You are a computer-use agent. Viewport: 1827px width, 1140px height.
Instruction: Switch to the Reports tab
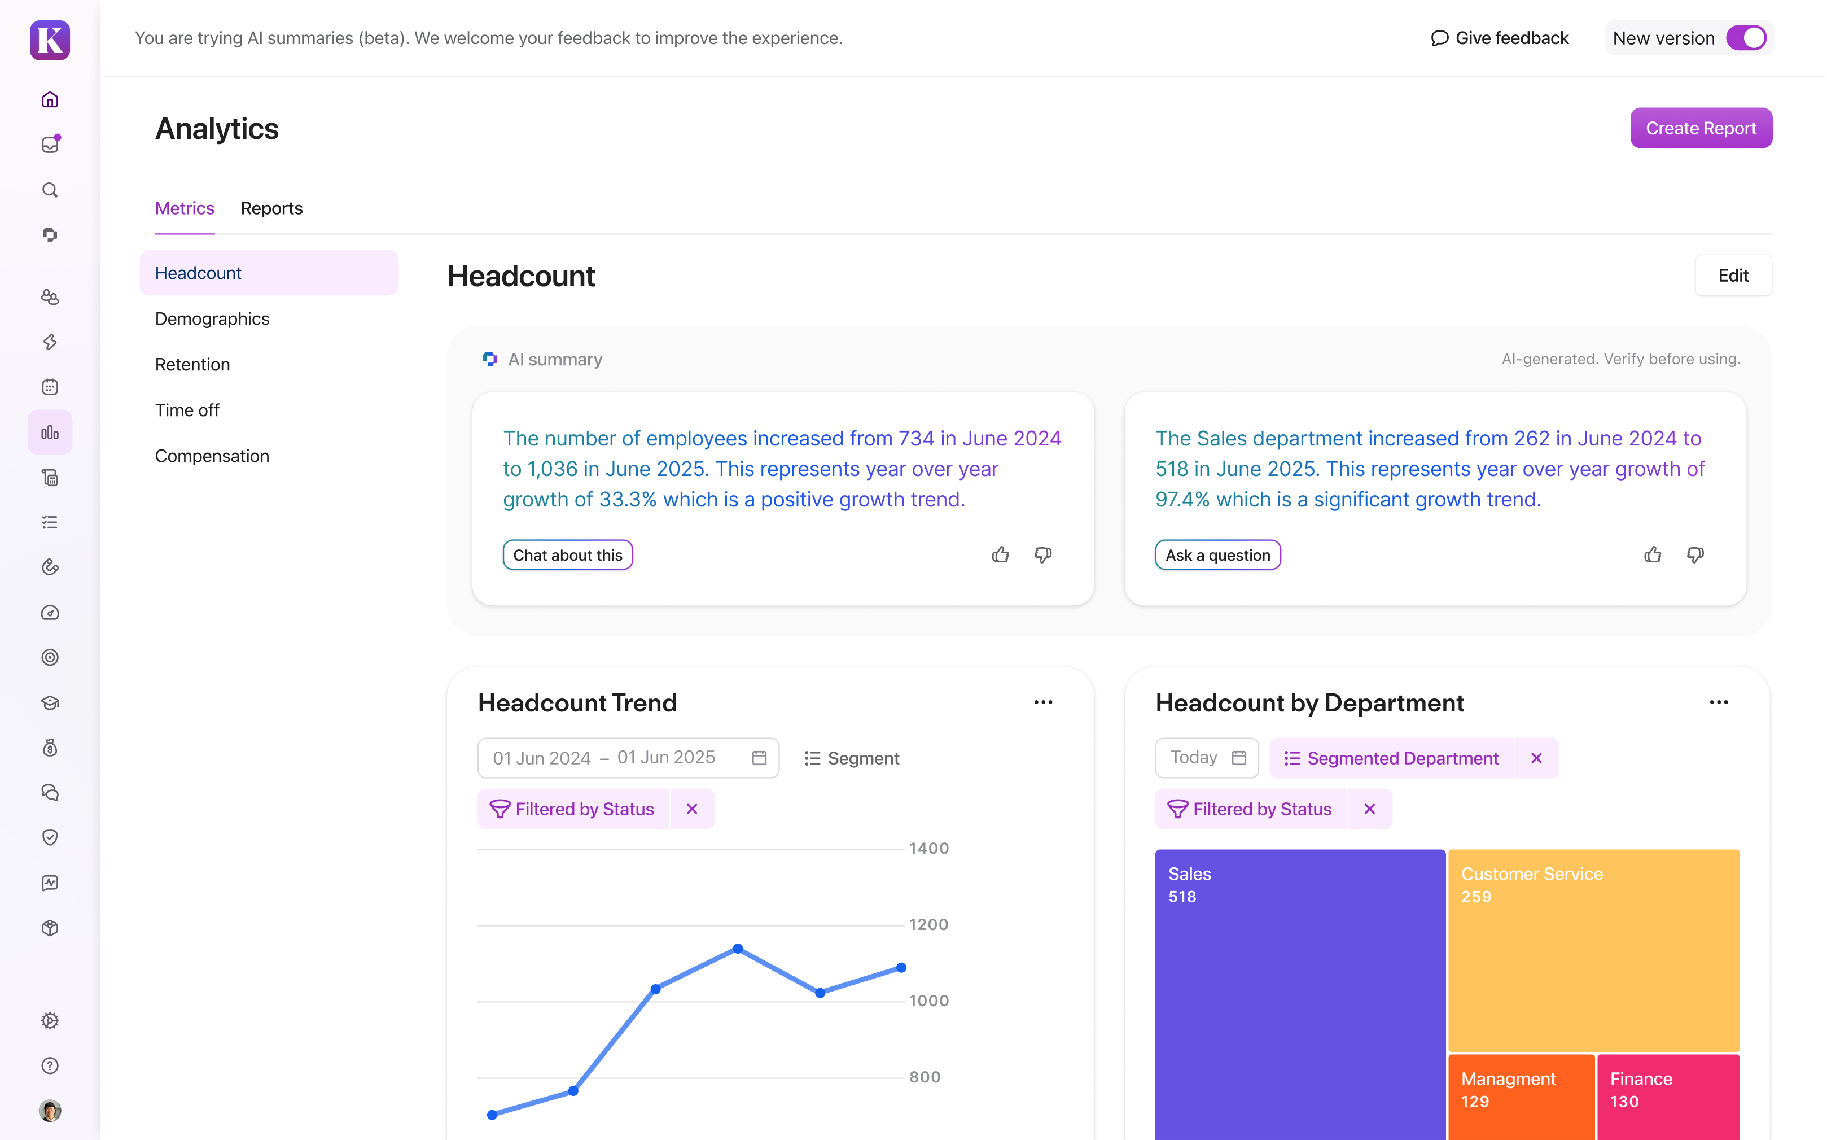pyautogui.click(x=271, y=208)
